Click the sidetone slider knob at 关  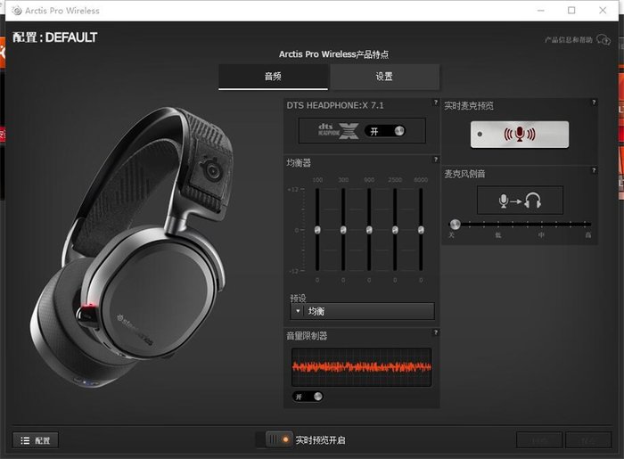click(x=455, y=225)
